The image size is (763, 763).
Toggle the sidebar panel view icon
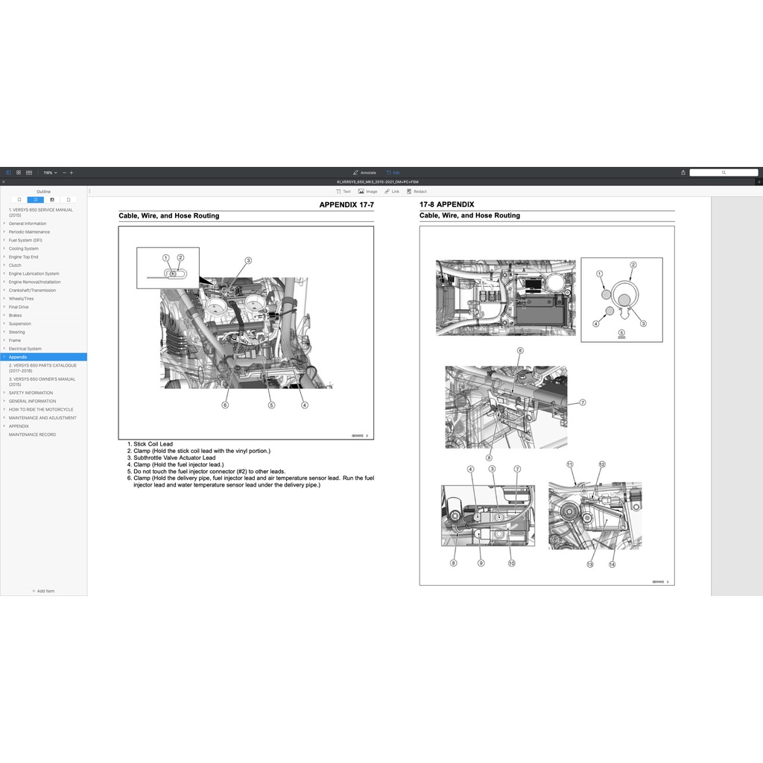point(9,172)
